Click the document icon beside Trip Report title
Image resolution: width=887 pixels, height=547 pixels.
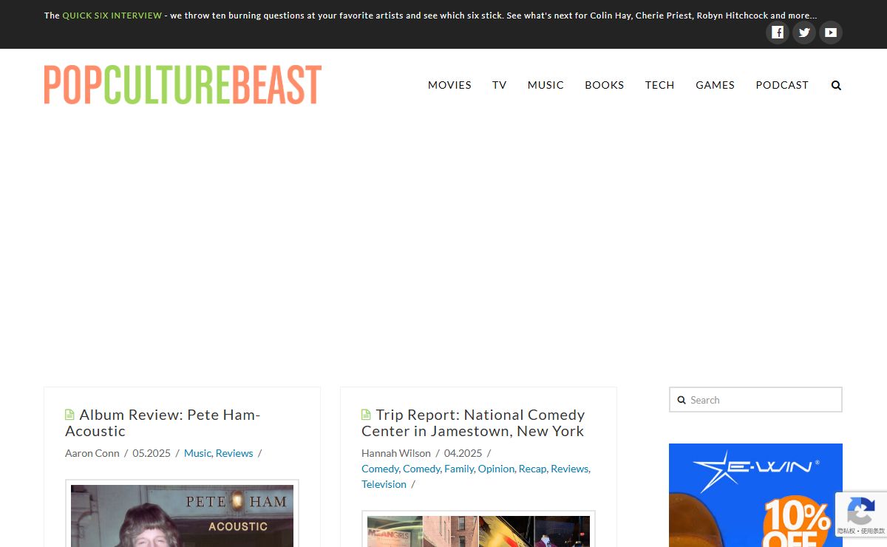pyautogui.click(x=366, y=415)
